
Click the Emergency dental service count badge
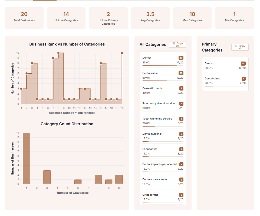[x=181, y=104]
